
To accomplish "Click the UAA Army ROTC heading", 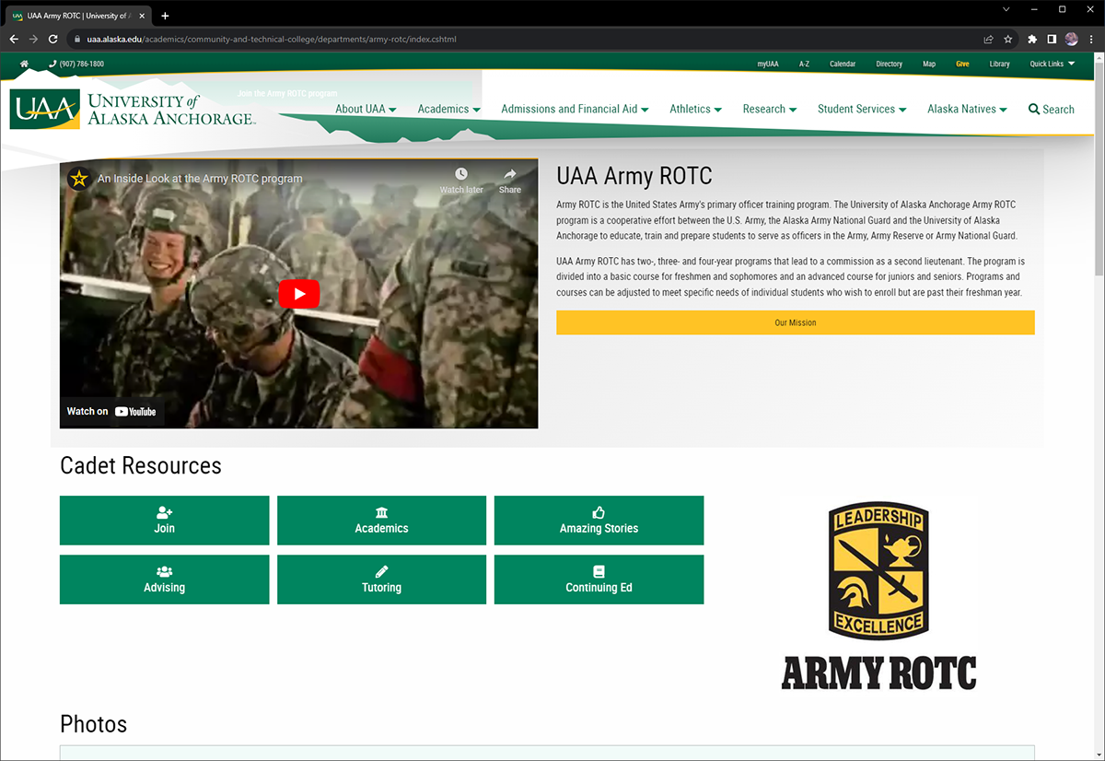I will [x=634, y=176].
